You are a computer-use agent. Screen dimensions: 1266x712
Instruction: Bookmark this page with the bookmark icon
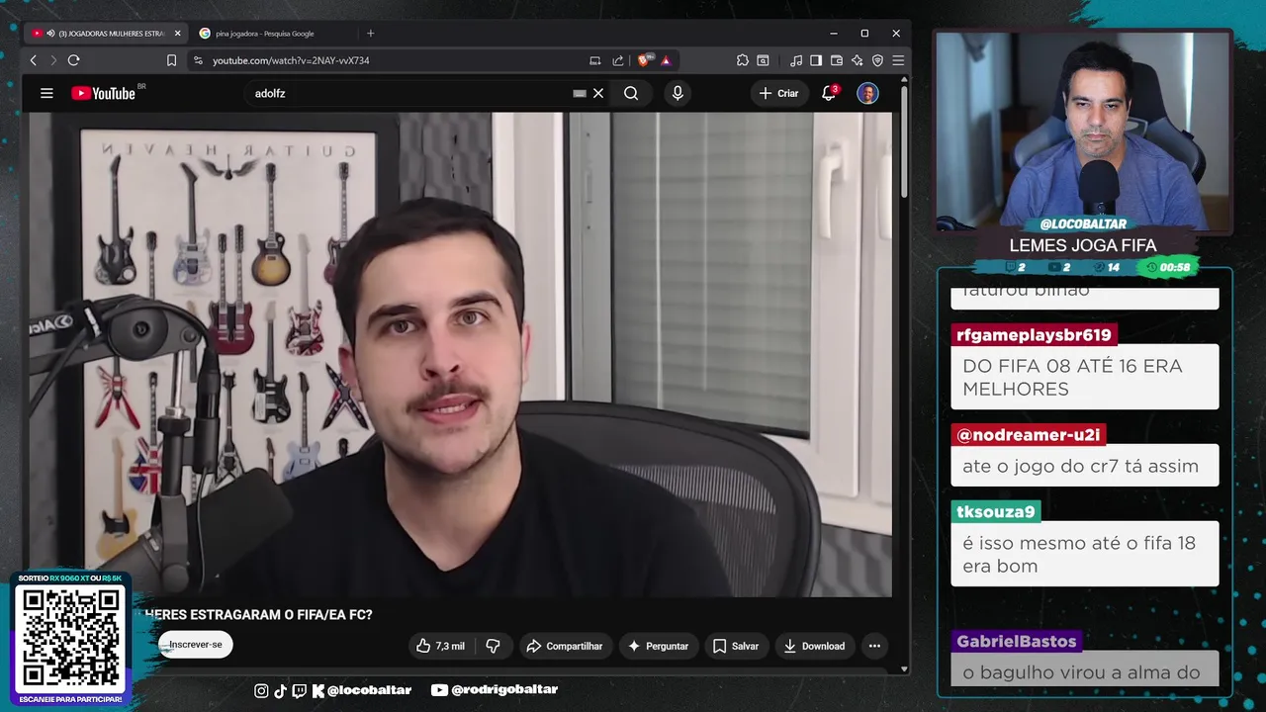pos(171,60)
